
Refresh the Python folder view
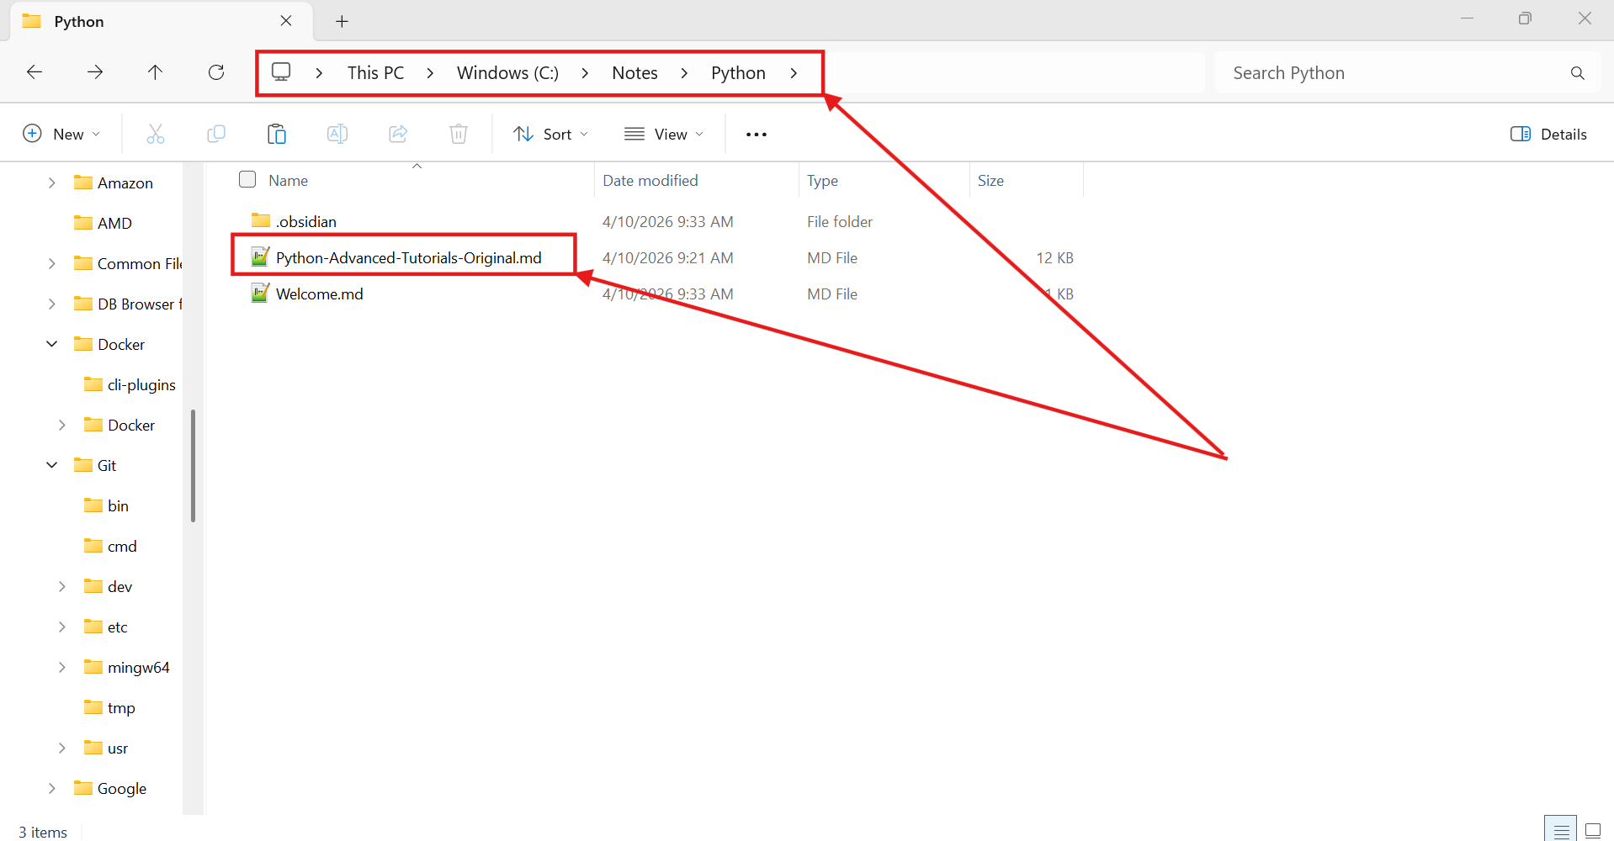coord(215,72)
